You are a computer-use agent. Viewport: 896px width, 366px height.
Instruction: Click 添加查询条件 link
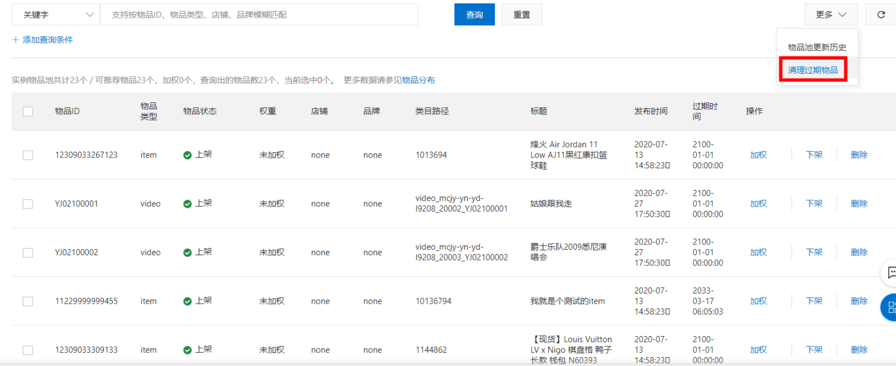(x=47, y=40)
